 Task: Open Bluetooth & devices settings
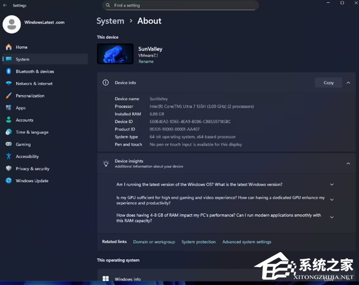click(x=45, y=71)
